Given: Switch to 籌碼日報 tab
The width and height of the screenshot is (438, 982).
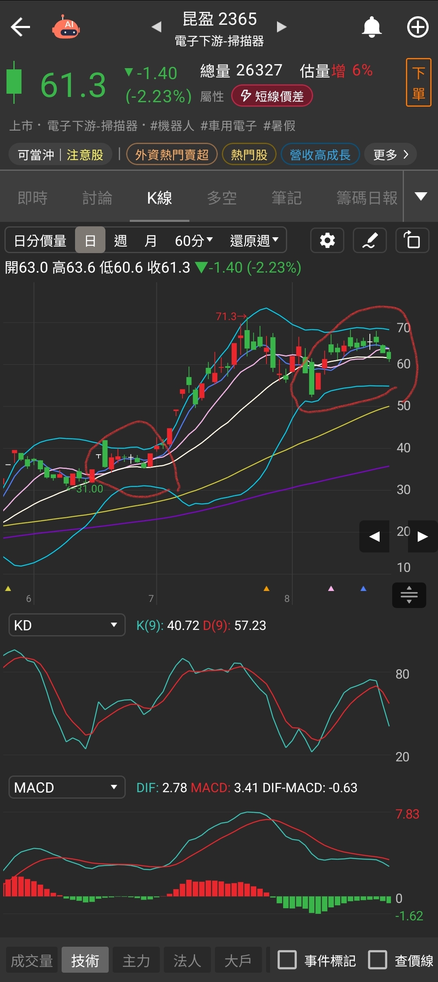Looking at the screenshot, I should point(367,198).
